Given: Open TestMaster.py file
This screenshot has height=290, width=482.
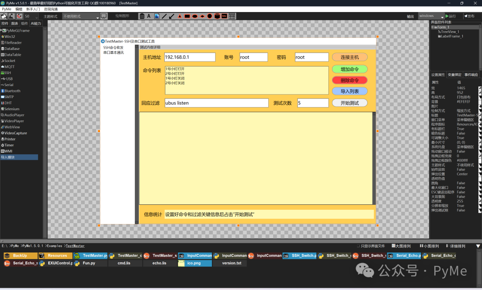Looking at the screenshot, I should (x=90, y=256).
